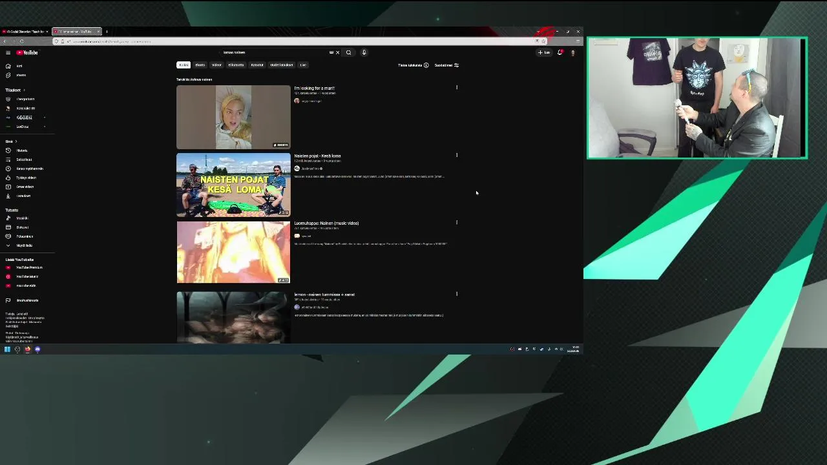This screenshot has width=827, height=465.
Task: Expand the Tilaukset subscriptions section
Action: 15,90
